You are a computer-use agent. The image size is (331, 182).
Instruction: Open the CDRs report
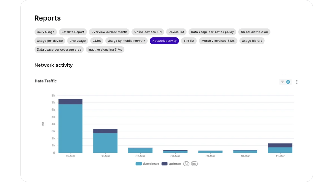pyautogui.click(x=97, y=41)
